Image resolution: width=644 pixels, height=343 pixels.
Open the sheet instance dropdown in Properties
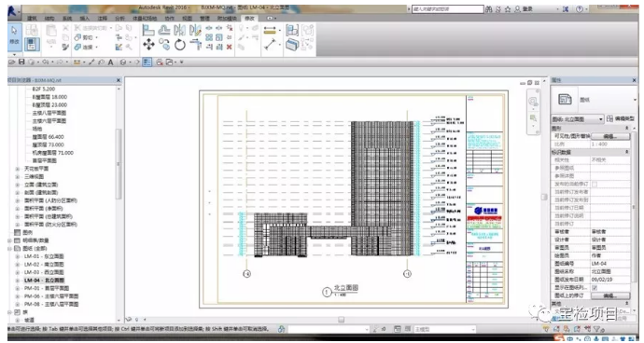coord(578,119)
